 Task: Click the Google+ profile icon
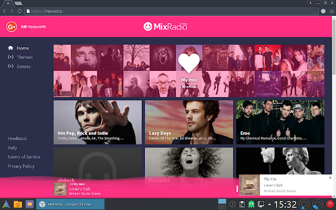tap(12, 27)
